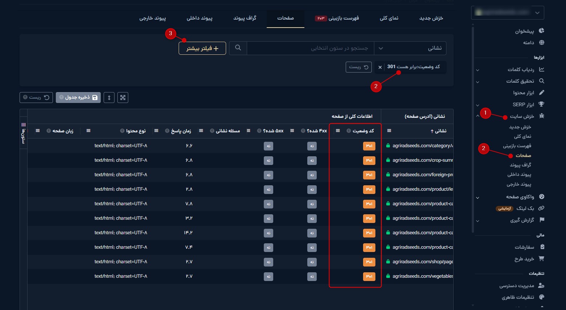Open the 'گراف پیوند' tab
Image resolution: width=566 pixels, height=310 pixels.
245,18
